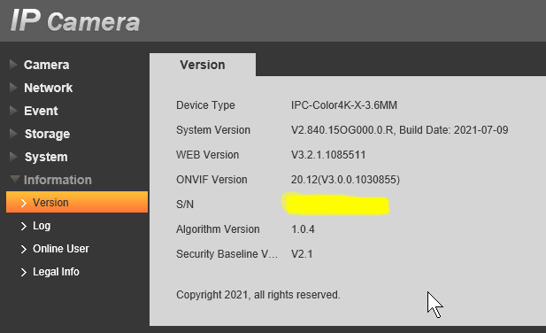Click the Version tab header
The height and width of the screenshot is (333, 546).
203,65
